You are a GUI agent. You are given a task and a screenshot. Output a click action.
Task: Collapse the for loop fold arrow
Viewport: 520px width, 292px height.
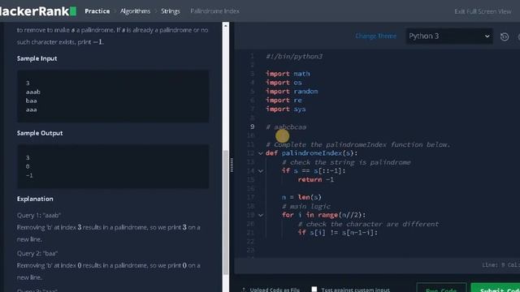(x=261, y=215)
